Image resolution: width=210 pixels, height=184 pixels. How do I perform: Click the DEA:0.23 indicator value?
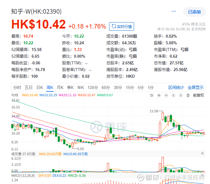[x=59, y=175]
